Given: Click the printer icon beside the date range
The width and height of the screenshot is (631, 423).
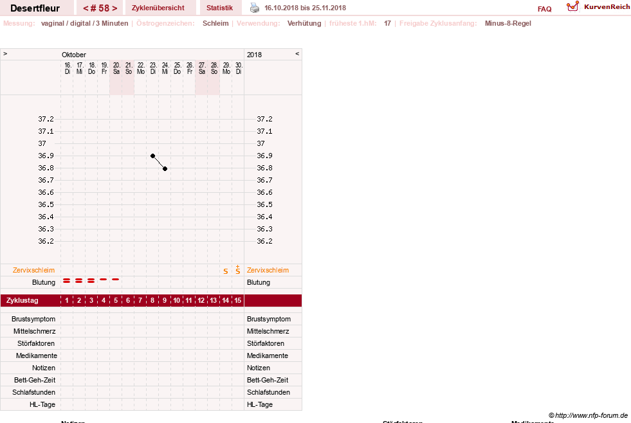Looking at the screenshot, I should (255, 8).
